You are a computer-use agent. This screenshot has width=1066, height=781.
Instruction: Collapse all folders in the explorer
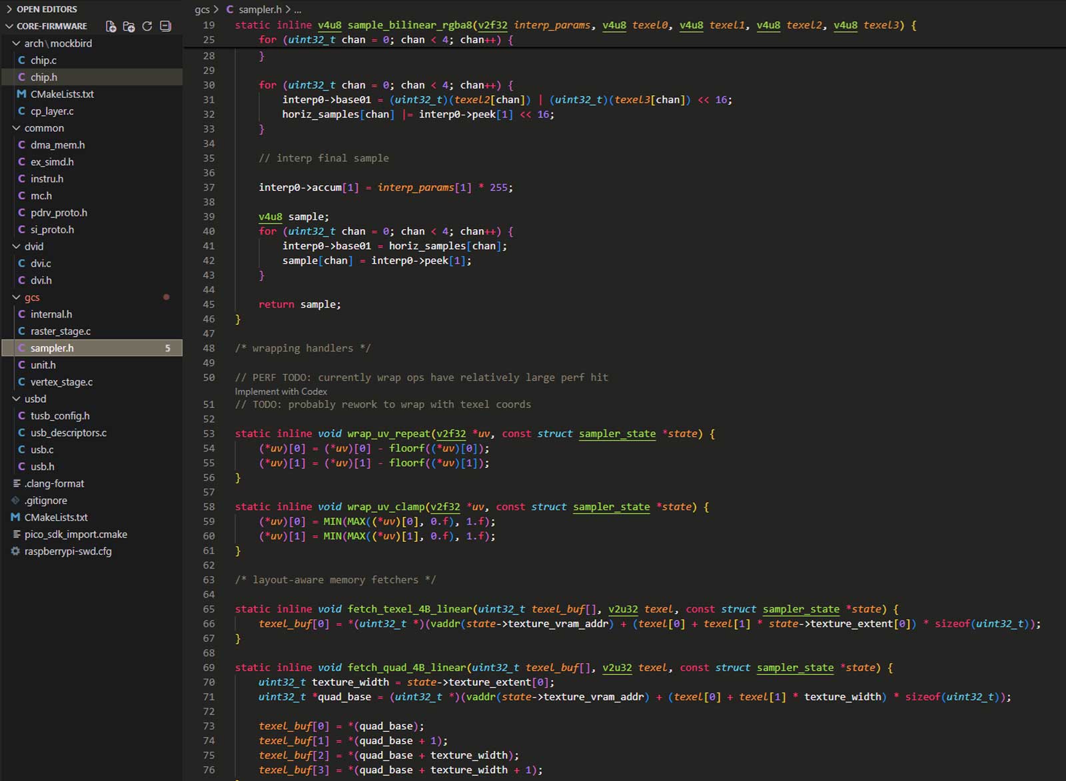165,27
